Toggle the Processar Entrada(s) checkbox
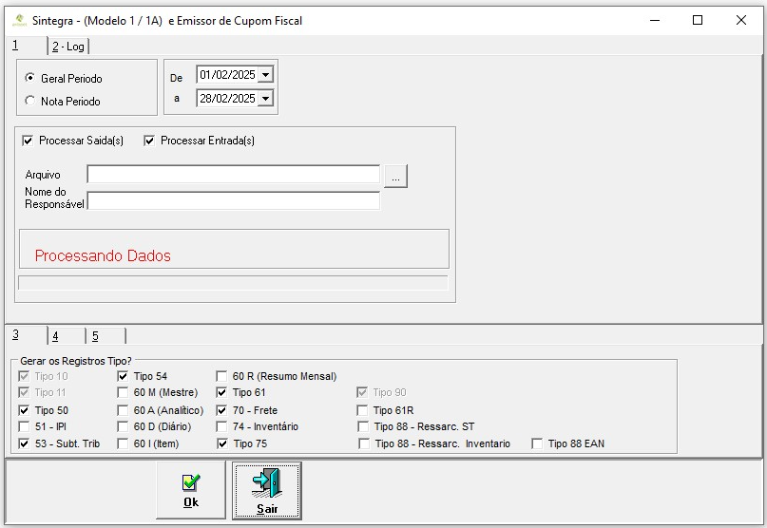The image size is (767, 528). (149, 141)
